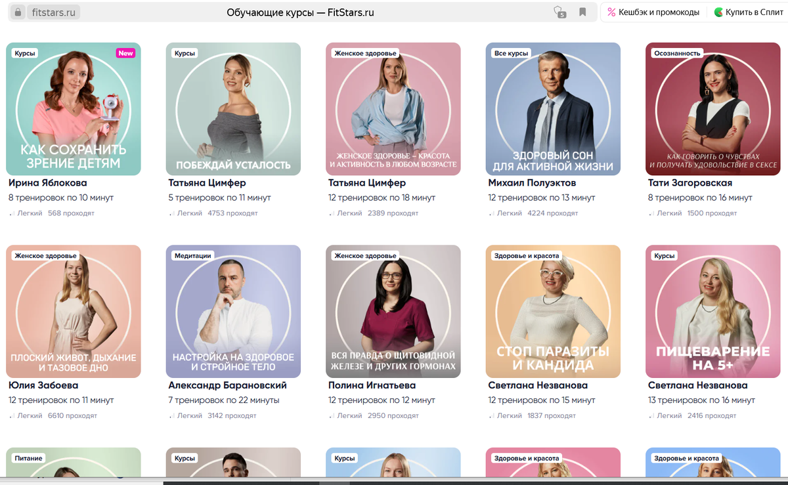The height and width of the screenshot is (485, 788).
Task: Click the bookmark icon in address bar
Action: coord(582,12)
